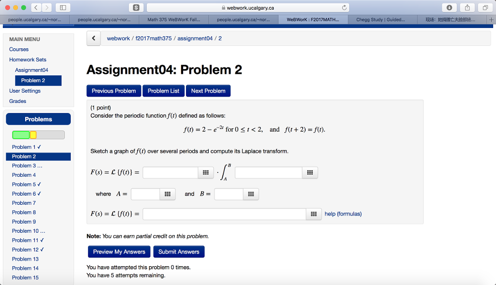Open the keypad next to the A value field

pyautogui.click(x=167, y=194)
